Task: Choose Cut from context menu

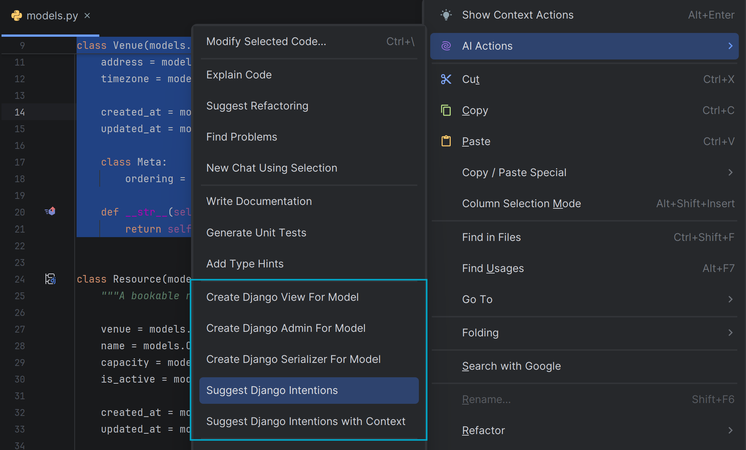Action: pyautogui.click(x=584, y=79)
